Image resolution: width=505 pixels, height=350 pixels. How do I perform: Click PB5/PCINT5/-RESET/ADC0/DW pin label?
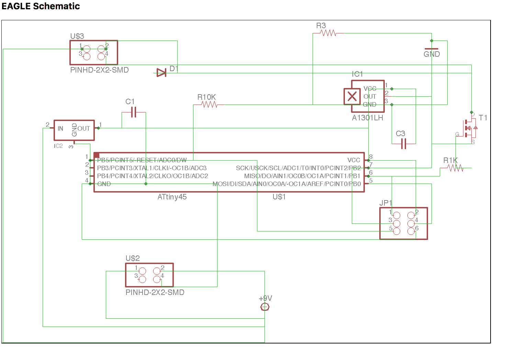coord(142,160)
